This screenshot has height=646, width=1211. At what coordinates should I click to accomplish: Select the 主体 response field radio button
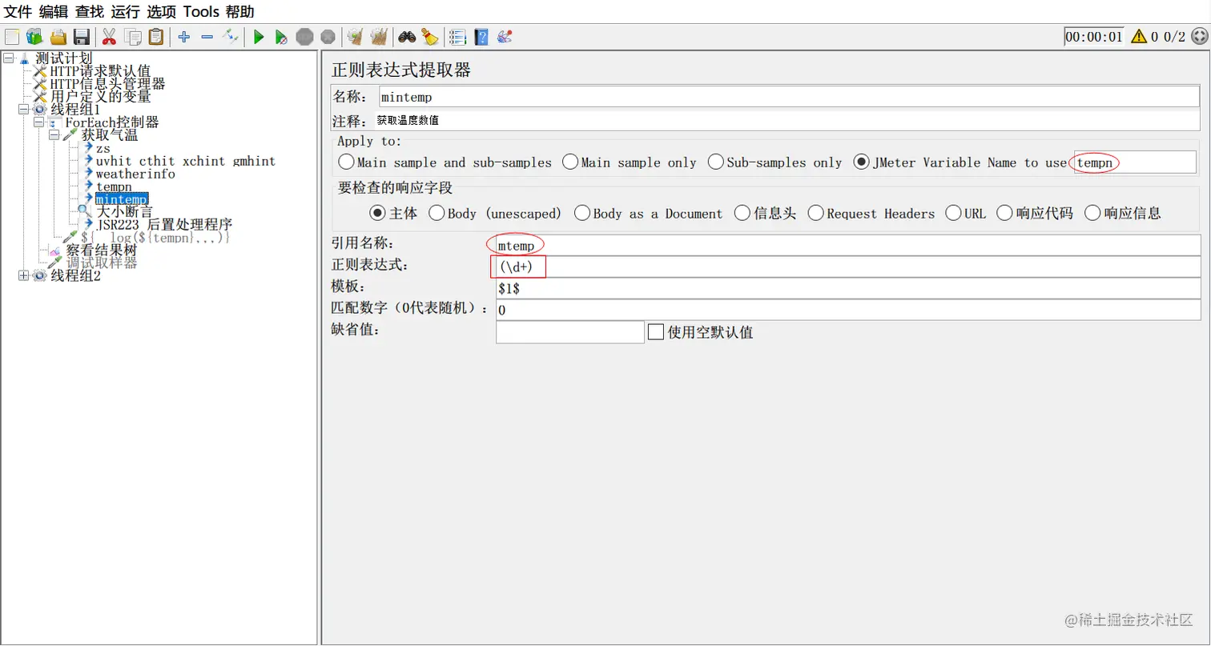click(x=376, y=212)
